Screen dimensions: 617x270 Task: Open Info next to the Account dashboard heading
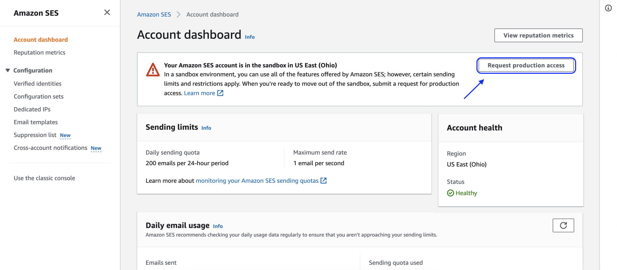pos(249,37)
